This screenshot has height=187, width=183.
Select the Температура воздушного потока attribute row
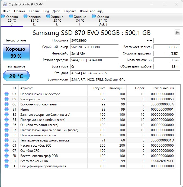45,140
